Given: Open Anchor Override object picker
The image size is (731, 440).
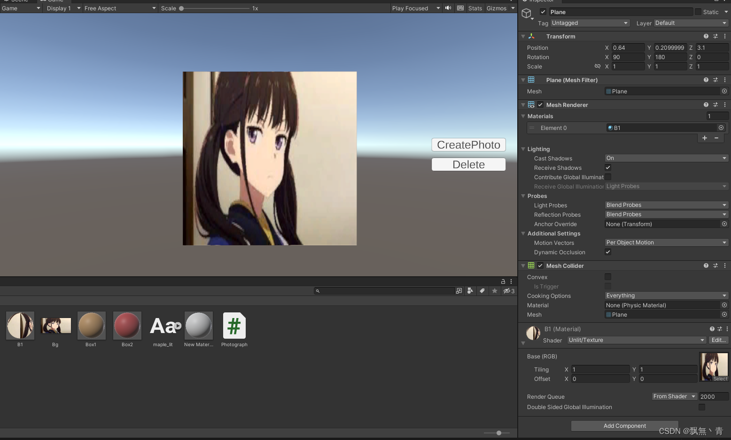Looking at the screenshot, I should pyautogui.click(x=724, y=224).
